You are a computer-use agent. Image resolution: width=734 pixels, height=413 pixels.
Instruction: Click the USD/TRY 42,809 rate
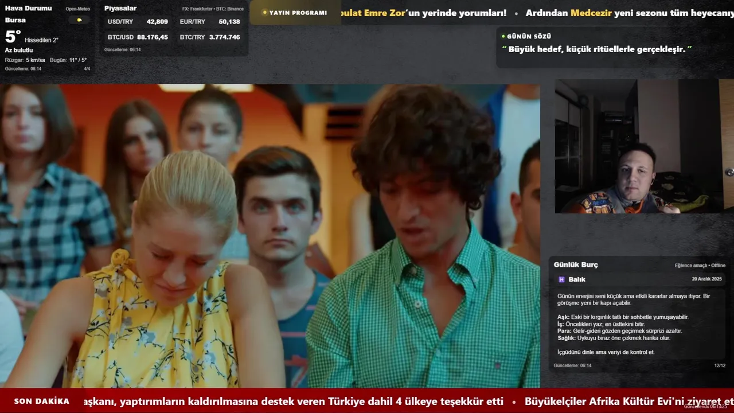pos(138,22)
